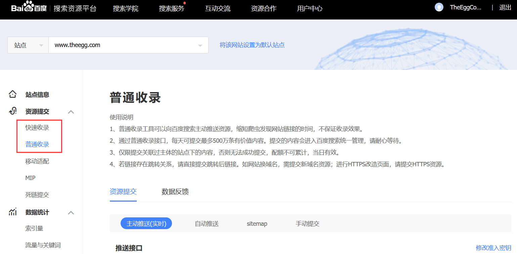Open 死链提交 in the sidebar
The width and height of the screenshot is (517, 254).
[x=37, y=195]
